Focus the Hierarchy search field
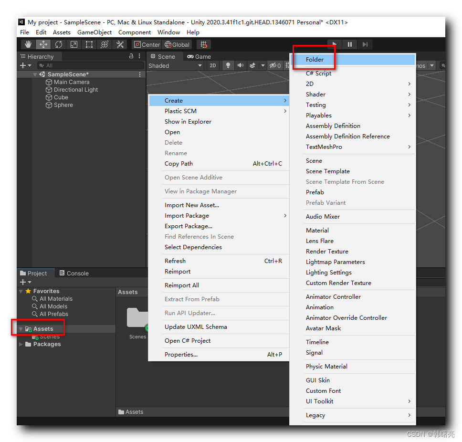Image resolution: width=462 pixels, height=442 pixels. (x=91, y=65)
